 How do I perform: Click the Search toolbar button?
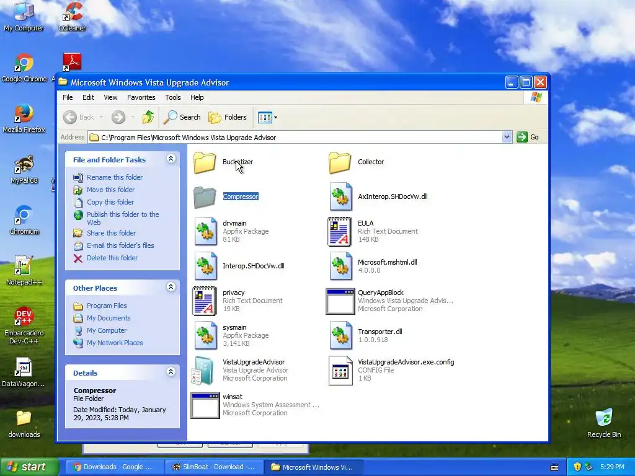[182, 117]
